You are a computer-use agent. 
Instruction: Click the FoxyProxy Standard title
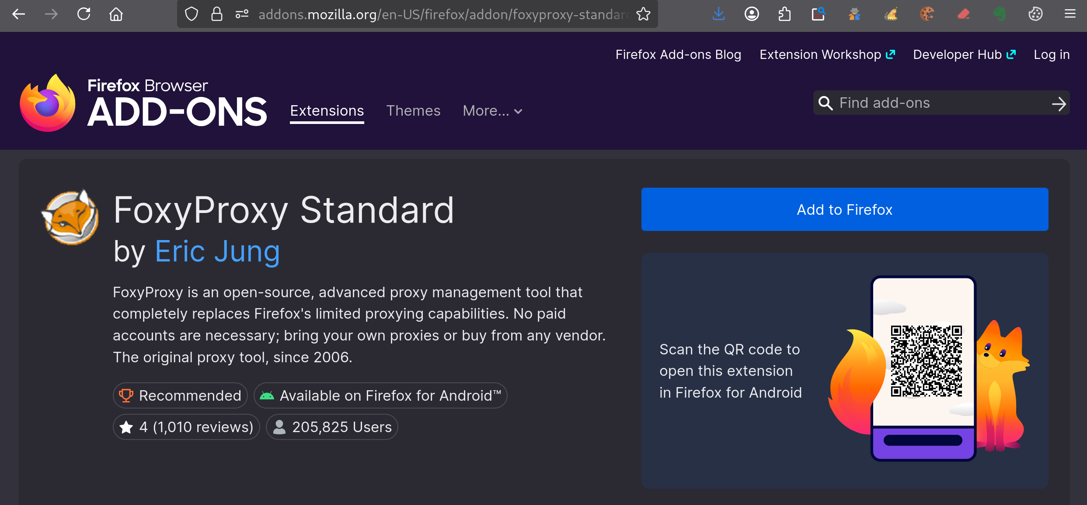click(283, 210)
